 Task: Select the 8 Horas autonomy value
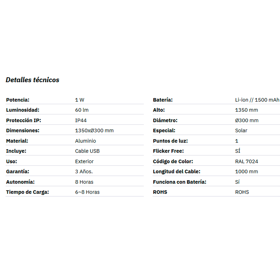click(84, 182)
